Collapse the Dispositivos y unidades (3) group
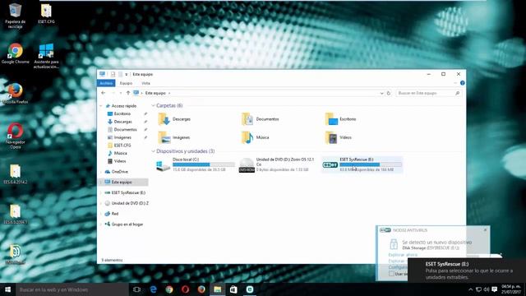Image resolution: width=526 pixels, height=296 pixels. pyautogui.click(x=154, y=151)
